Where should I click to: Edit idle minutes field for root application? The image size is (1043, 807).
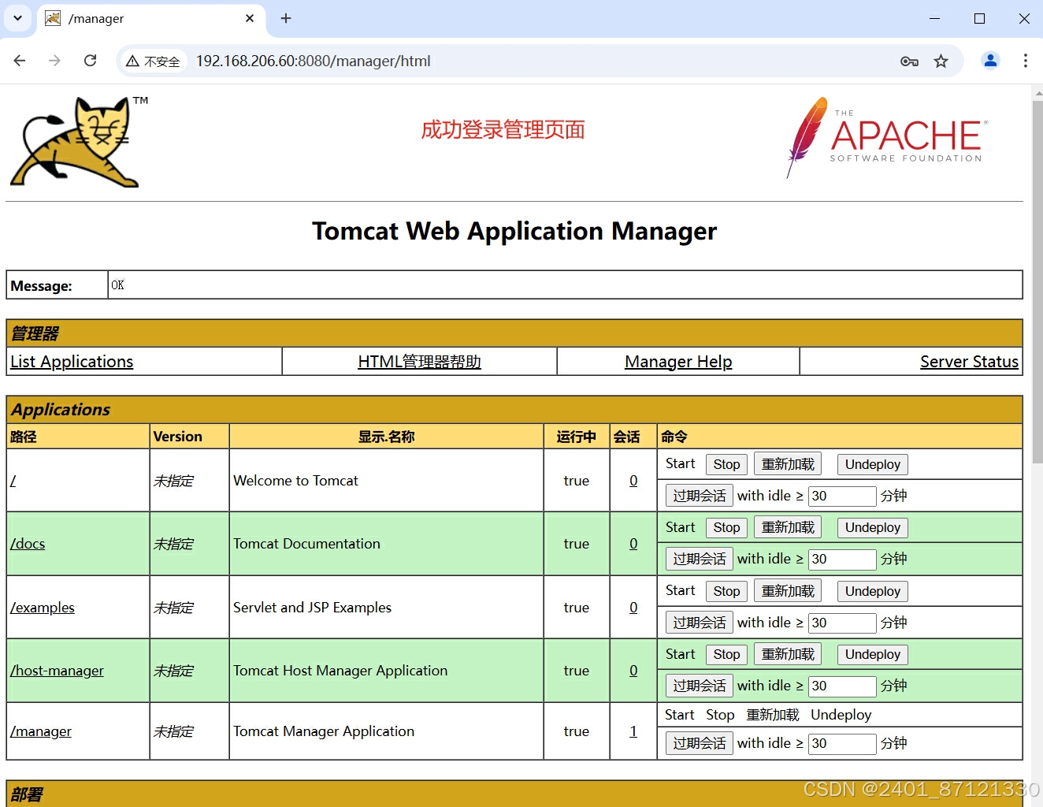(842, 496)
